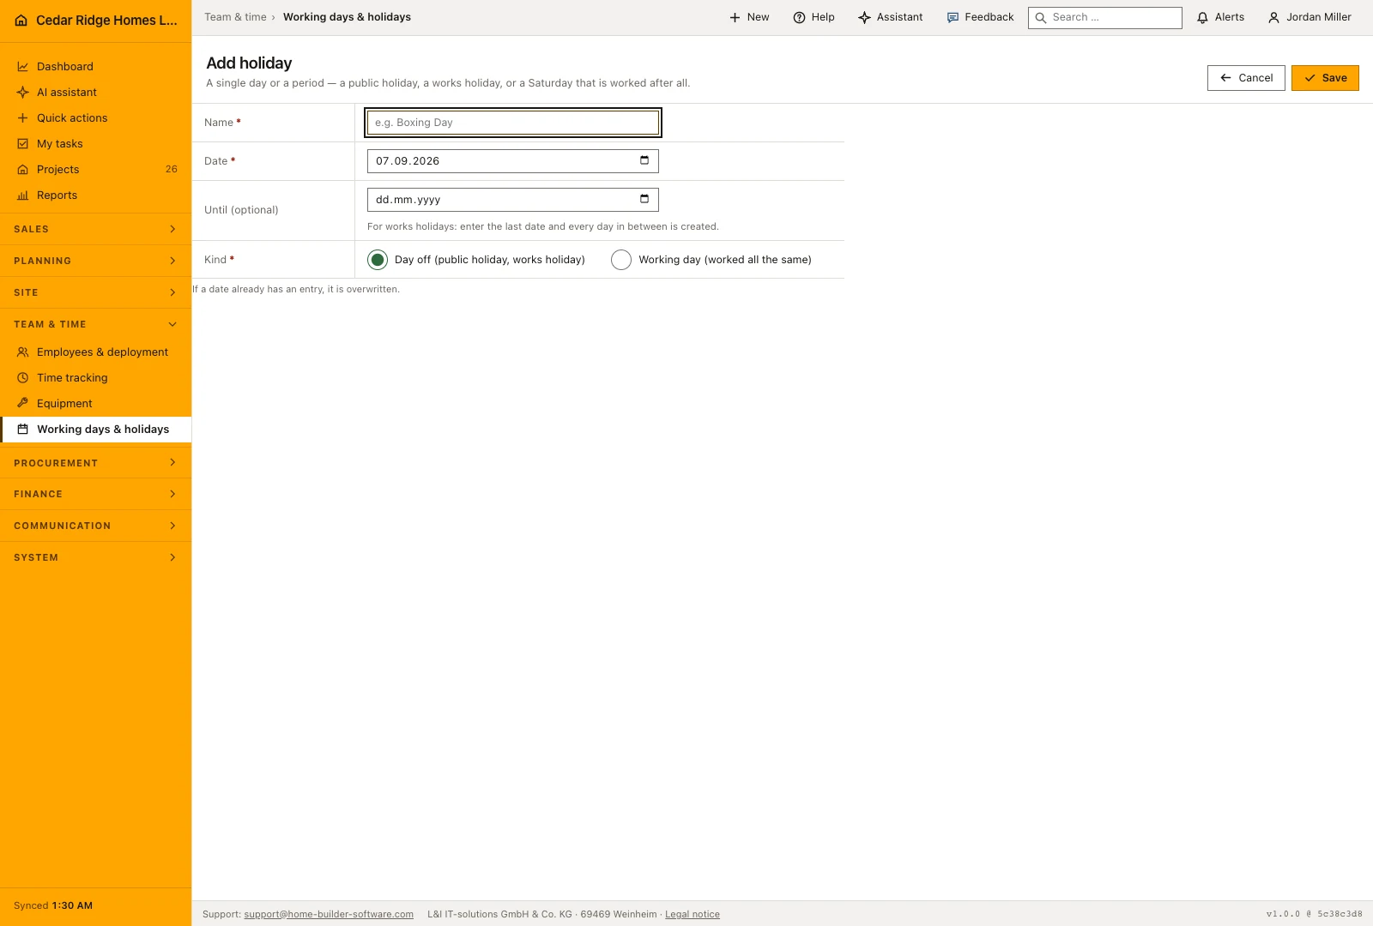The image size is (1373, 926).
Task: Click the Projects house icon
Action: 23,170
